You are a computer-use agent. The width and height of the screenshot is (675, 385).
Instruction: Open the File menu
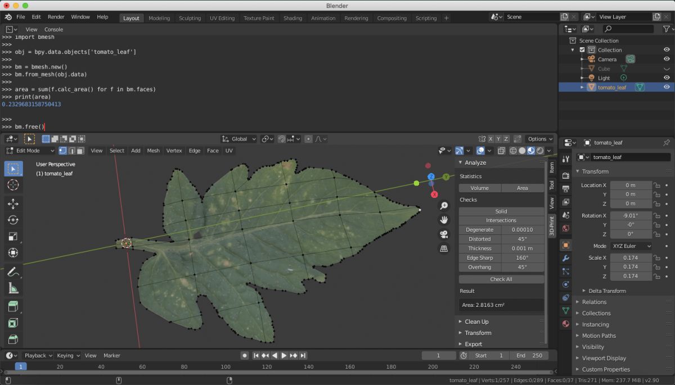pos(21,17)
